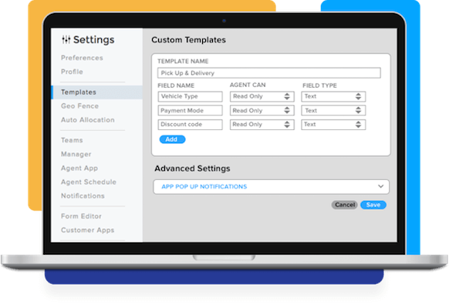Open Manager settings
Viewport: 449px width, 304px height.
76,154
